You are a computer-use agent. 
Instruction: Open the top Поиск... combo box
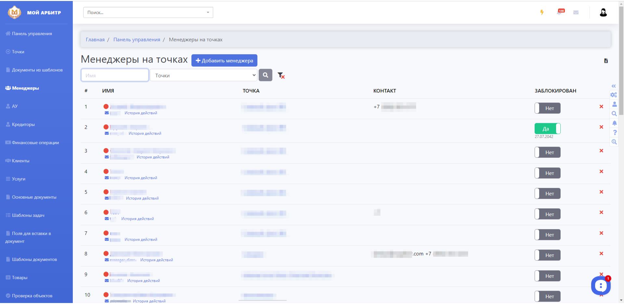(x=148, y=12)
